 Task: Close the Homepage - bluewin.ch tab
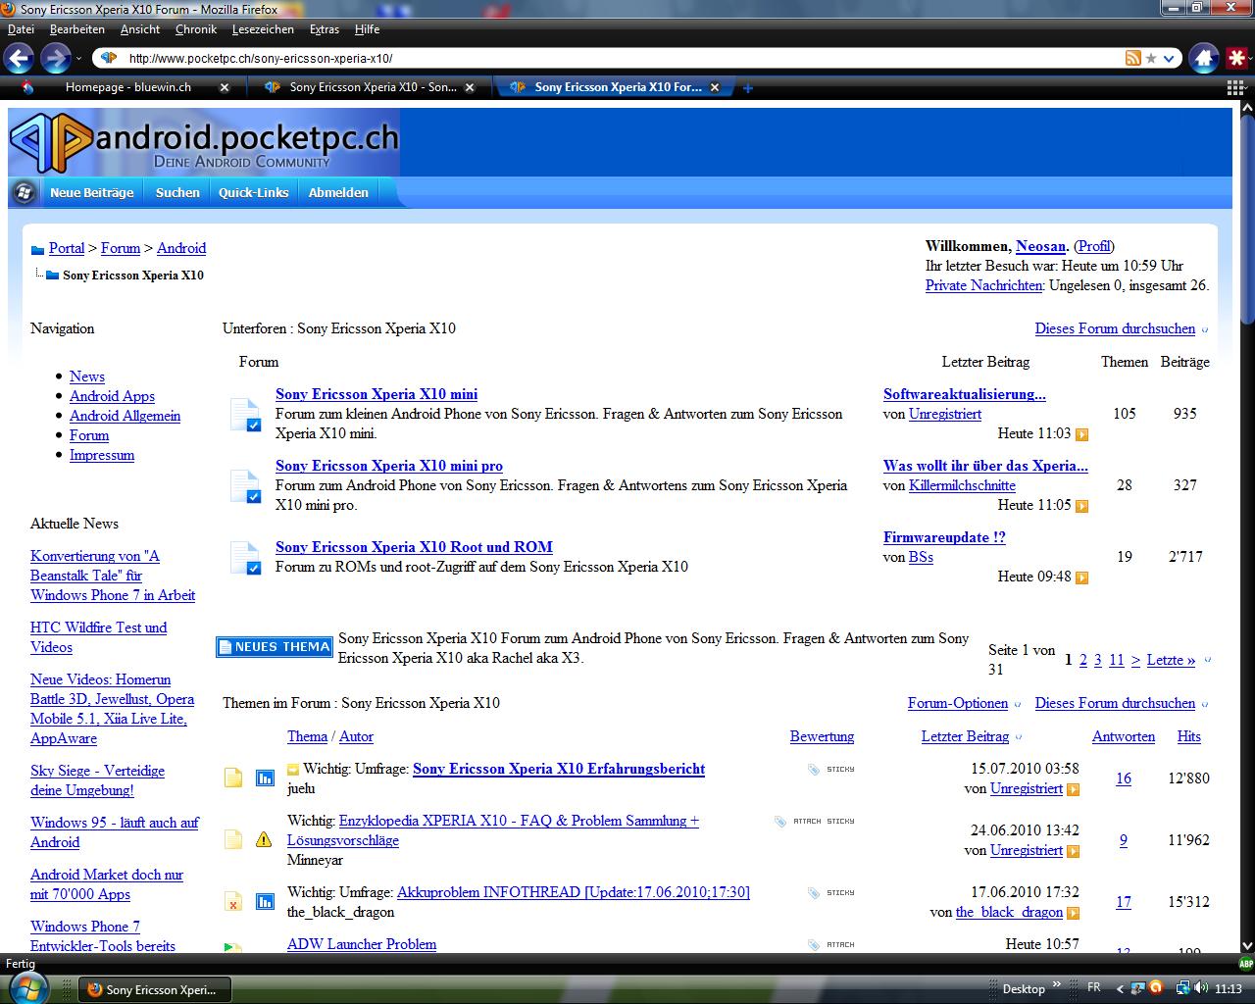[x=225, y=87]
